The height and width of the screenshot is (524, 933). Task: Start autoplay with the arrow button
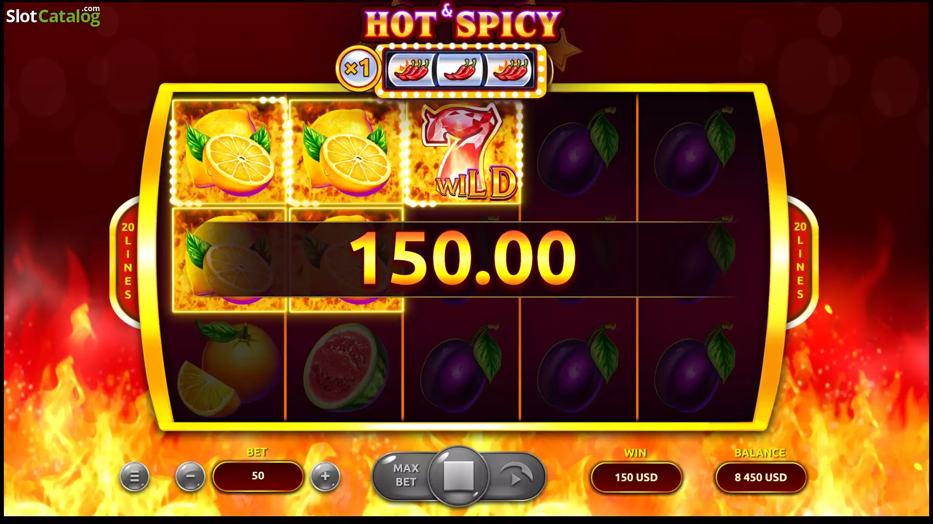point(517,475)
